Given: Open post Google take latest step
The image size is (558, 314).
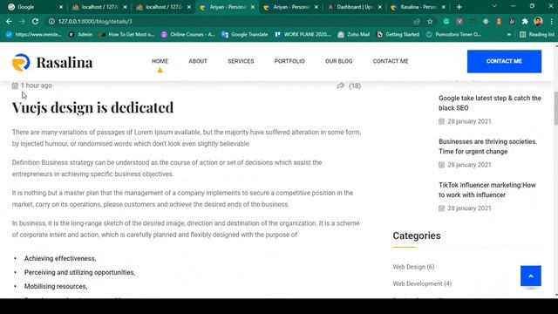Looking at the screenshot, I should [x=490, y=103].
